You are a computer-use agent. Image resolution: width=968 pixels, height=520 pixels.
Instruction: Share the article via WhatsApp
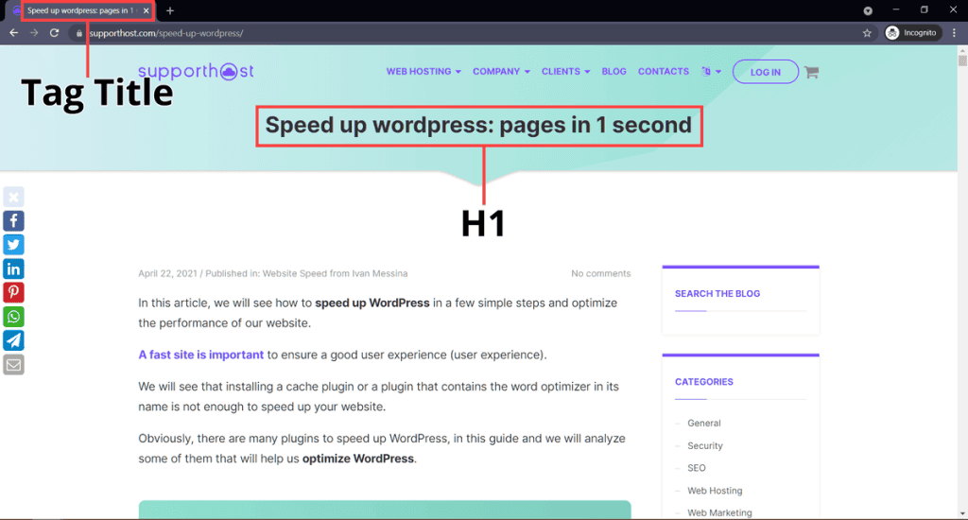13,316
